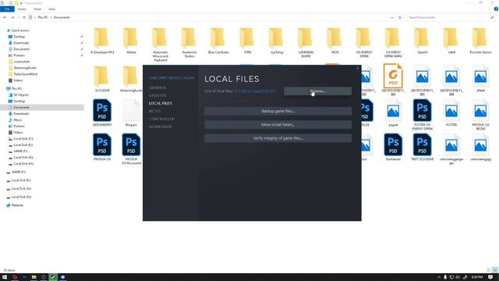Open BETAS tab in Steam properties

pos(154,111)
